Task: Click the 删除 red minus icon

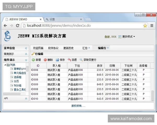Action: 45,60
